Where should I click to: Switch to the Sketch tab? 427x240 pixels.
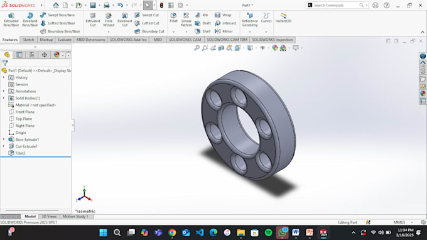(x=28, y=40)
